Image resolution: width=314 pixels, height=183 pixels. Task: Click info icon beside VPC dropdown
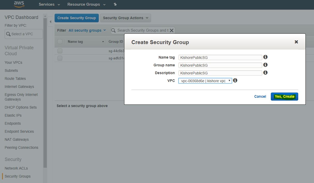pyautogui.click(x=235, y=80)
